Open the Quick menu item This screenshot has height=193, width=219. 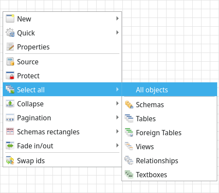(62, 33)
